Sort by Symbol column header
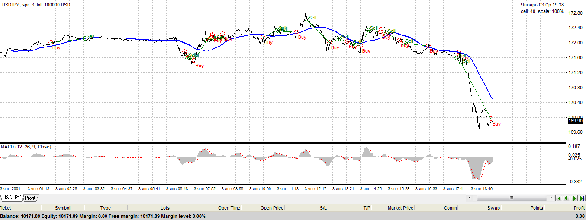Image resolution: width=586 pixels, height=223 pixels. pyautogui.click(x=62, y=208)
